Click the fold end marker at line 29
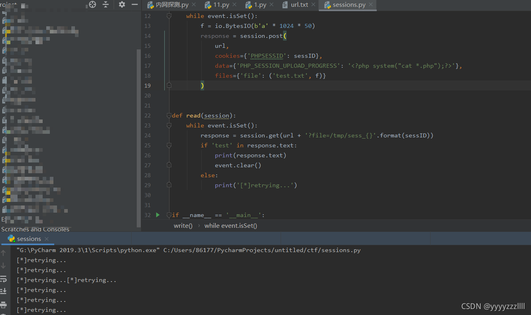531x315 pixels. (169, 185)
